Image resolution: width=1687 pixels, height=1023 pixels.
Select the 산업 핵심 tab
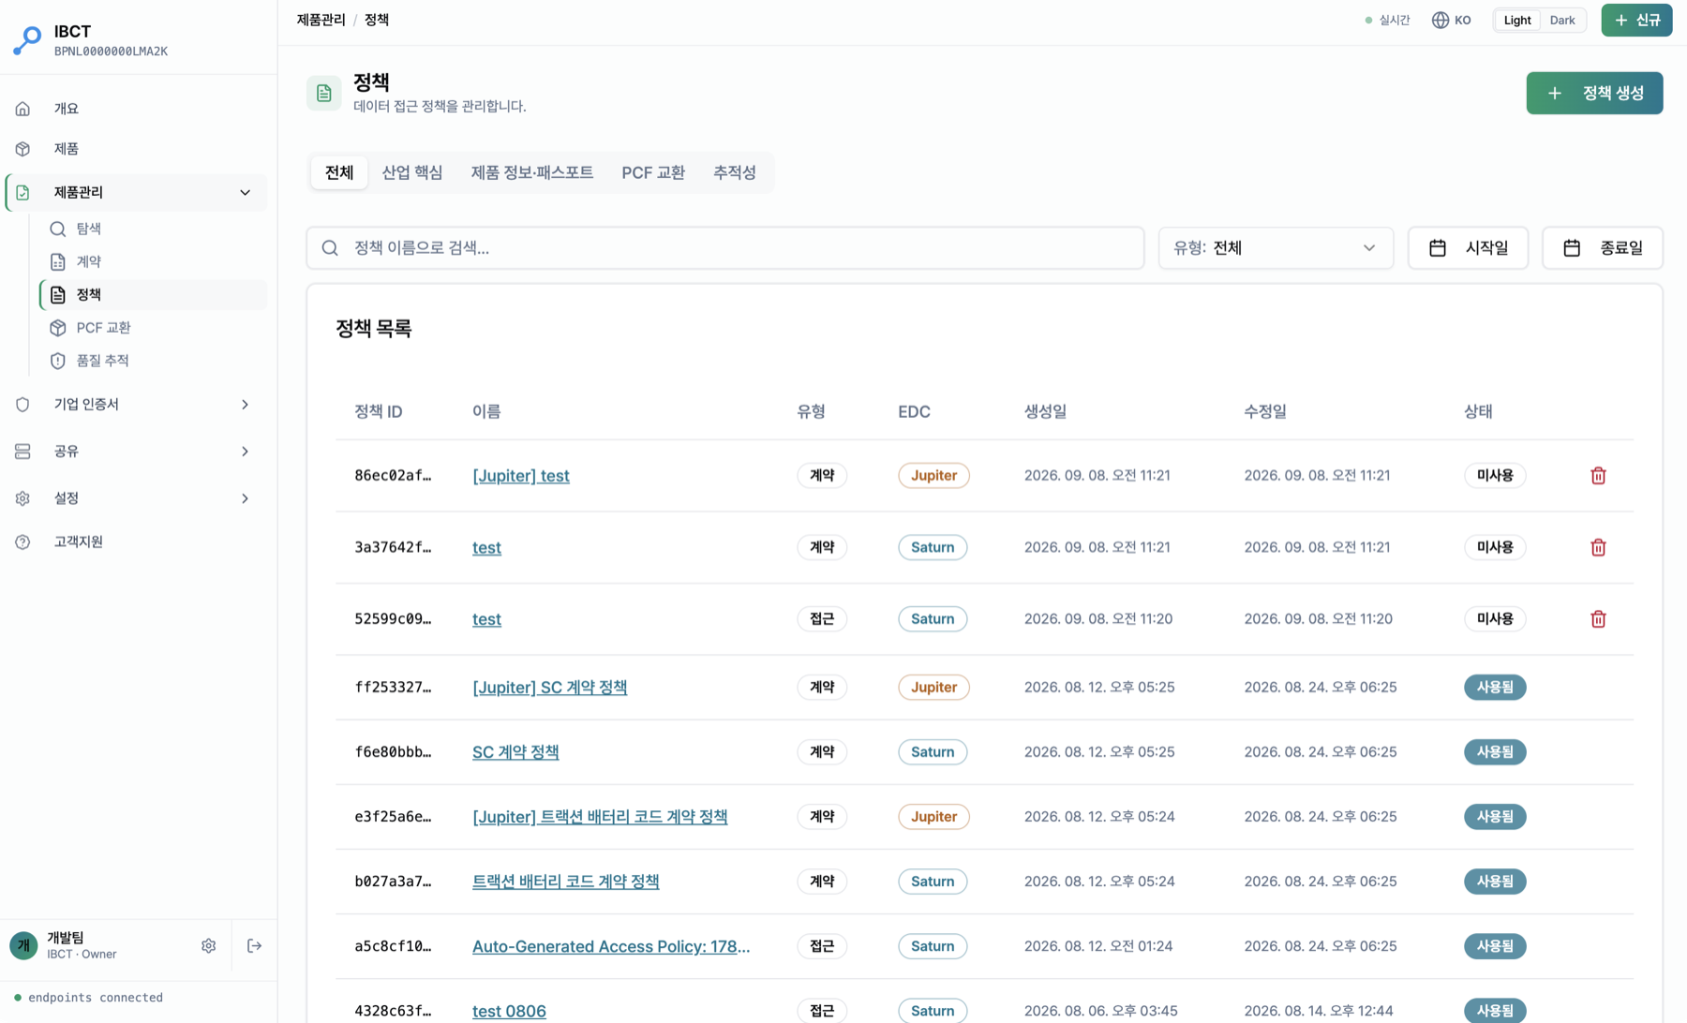pos(412,172)
